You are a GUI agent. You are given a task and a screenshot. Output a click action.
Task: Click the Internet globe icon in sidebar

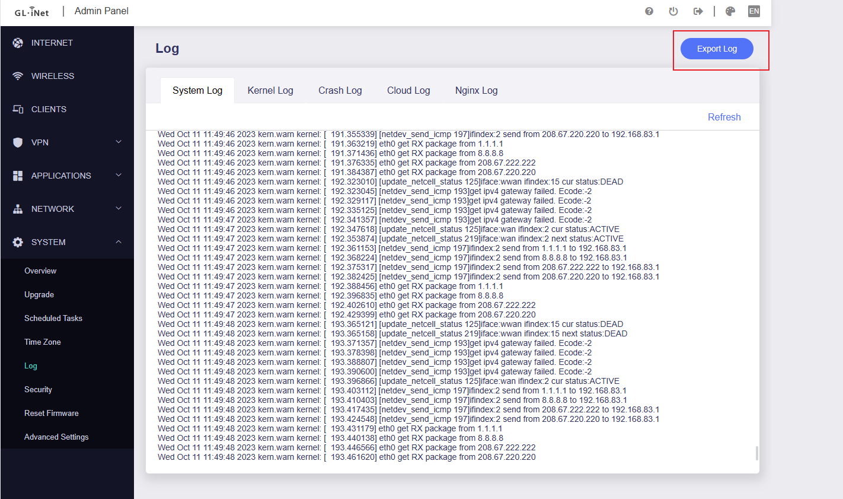(18, 43)
